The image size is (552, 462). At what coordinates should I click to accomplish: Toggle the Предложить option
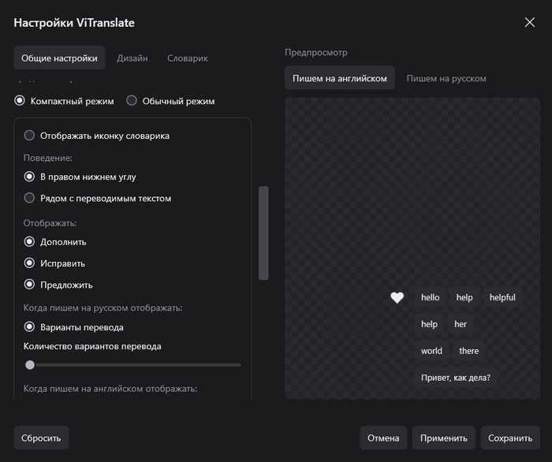29,285
